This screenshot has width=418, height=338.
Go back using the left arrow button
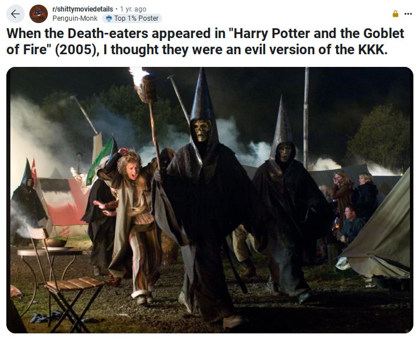pyautogui.click(x=16, y=14)
